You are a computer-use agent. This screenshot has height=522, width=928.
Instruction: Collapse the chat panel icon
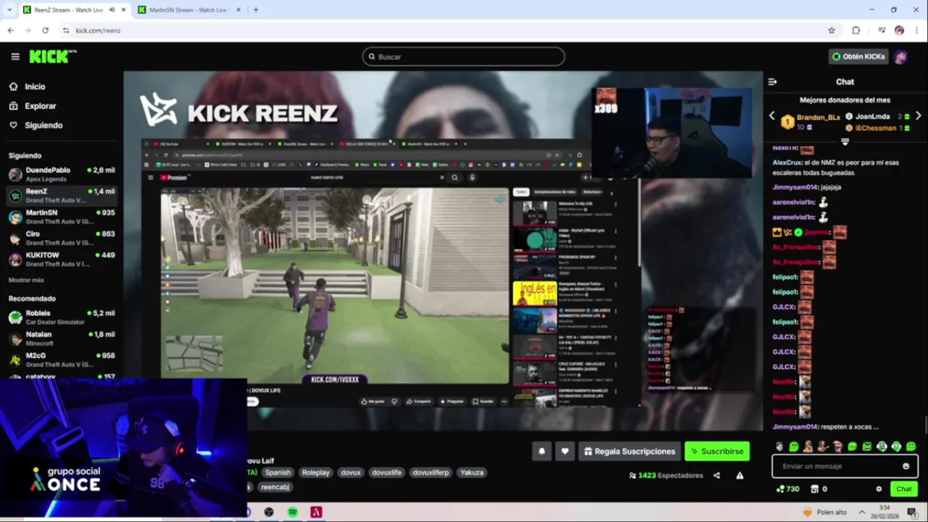click(x=773, y=82)
